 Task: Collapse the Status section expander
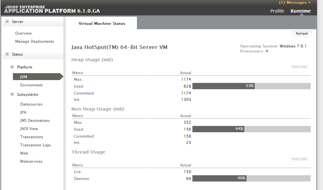(x=7, y=54)
